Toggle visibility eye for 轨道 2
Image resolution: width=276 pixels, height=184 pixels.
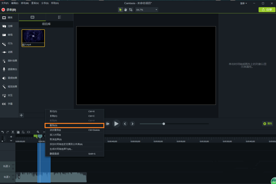click(13, 165)
